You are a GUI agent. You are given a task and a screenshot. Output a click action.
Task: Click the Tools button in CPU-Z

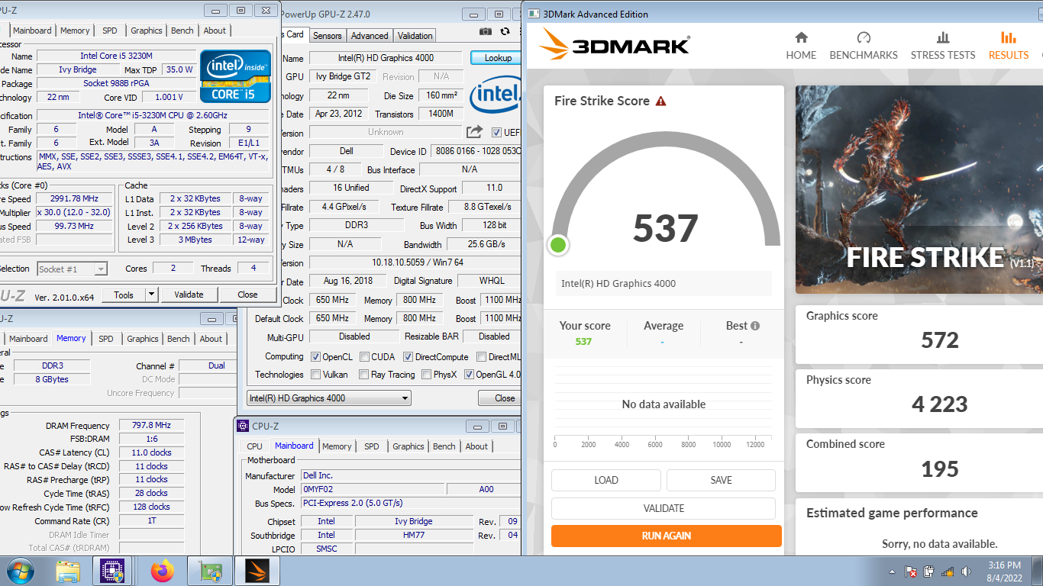click(x=124, y=295)
